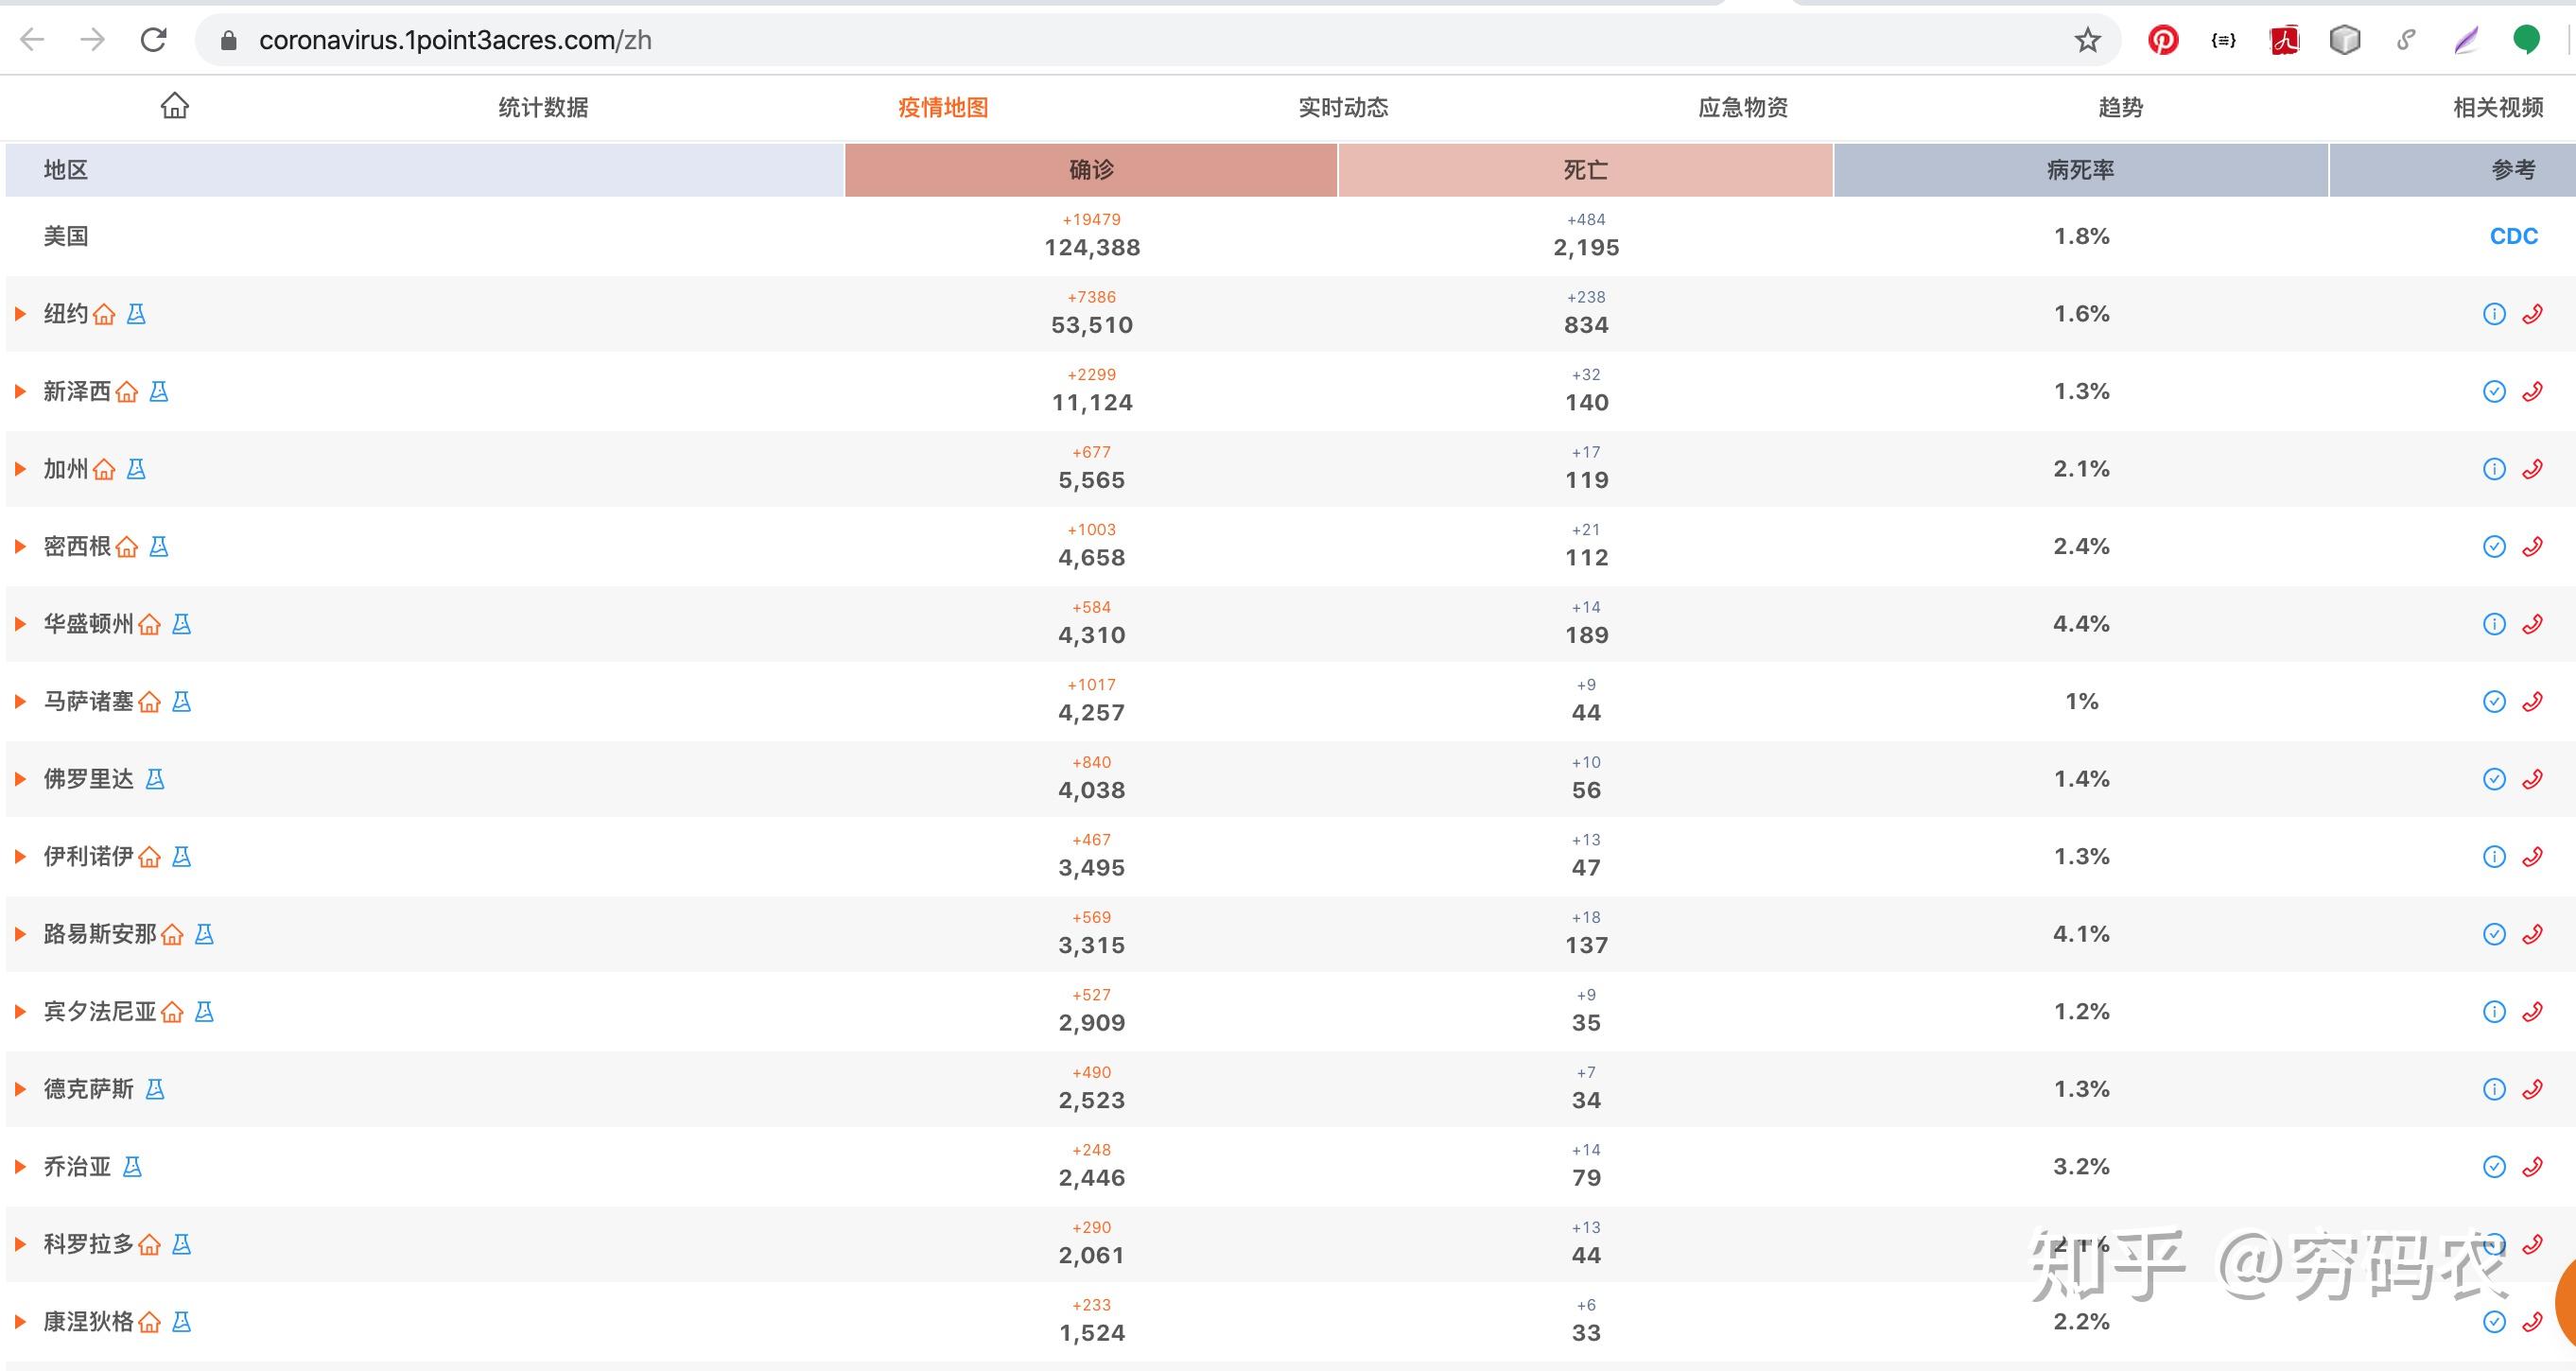The image size is (2576, 1371).
Task: Click the orange house icon beside 纽约
Action: 104,314
